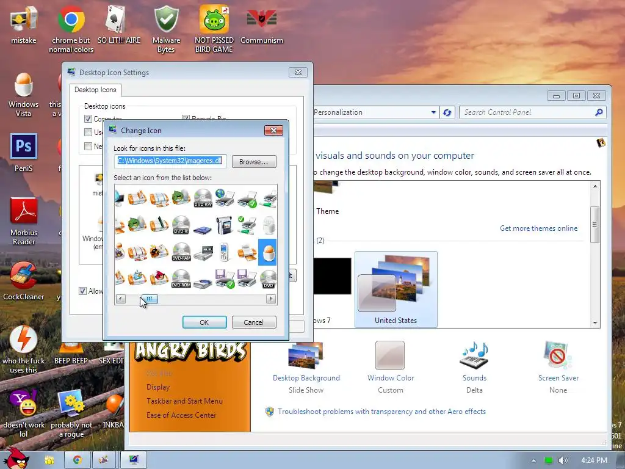Open Troubleshoot problems with transparency link
This screenshot has width=625, height=469.
(381, 411)
